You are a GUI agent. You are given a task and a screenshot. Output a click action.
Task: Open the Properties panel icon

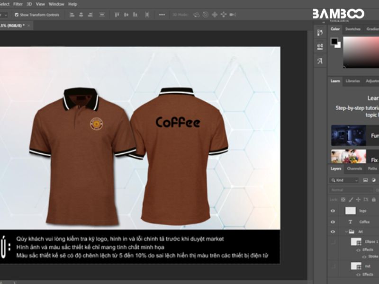click(x=320, y=47)
